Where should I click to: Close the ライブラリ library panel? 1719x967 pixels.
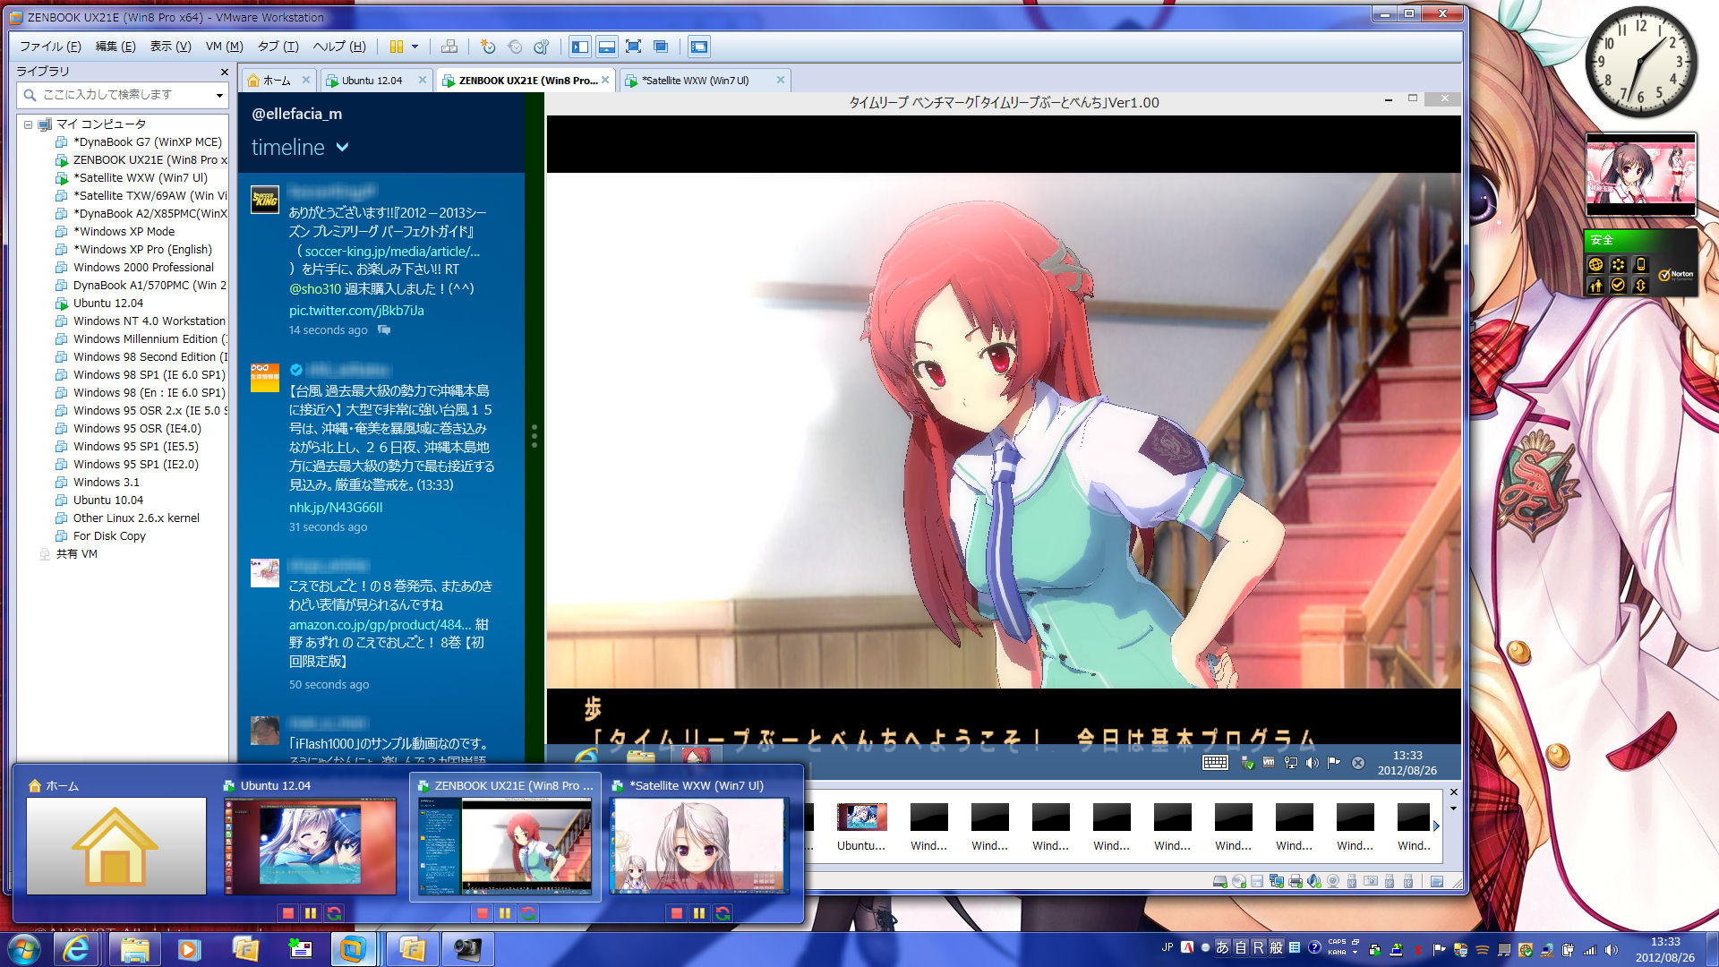(224, 72)
